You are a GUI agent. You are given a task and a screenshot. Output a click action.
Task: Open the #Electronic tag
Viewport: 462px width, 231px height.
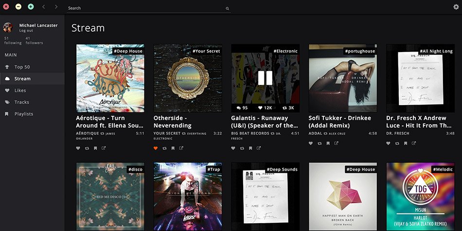click(x=285, y=51)
